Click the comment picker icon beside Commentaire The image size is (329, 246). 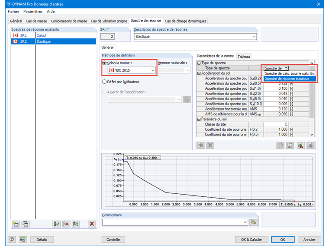253,222
